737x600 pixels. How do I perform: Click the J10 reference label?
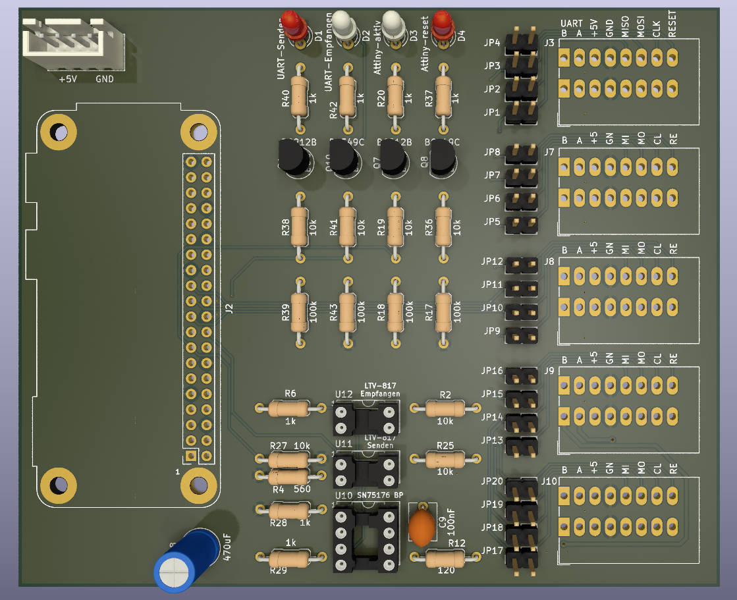click(x=549, y=481)
